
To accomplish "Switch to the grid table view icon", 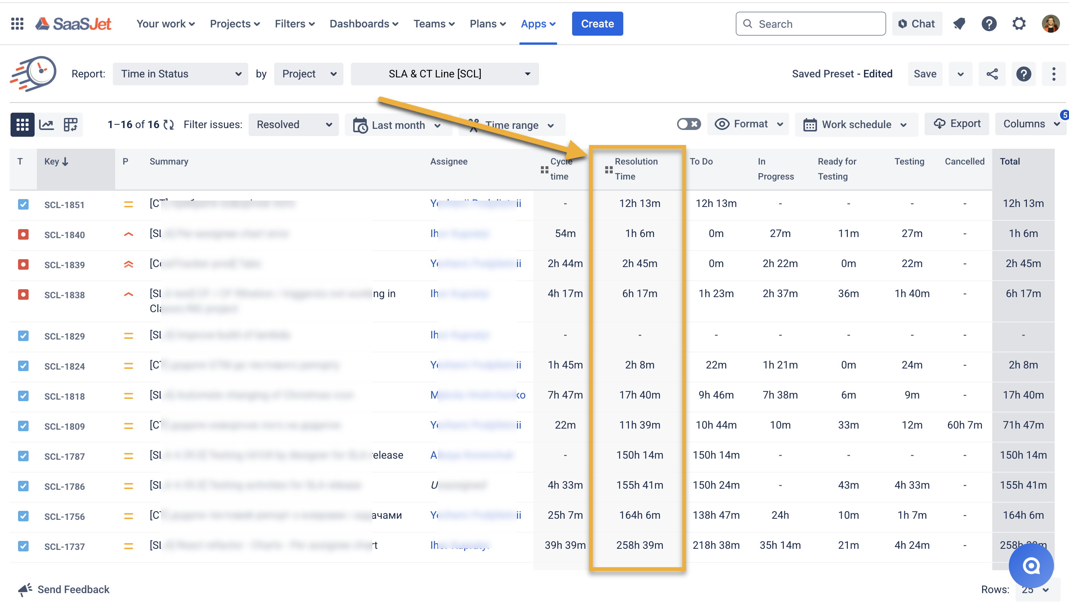I will (x=22, y=125).
